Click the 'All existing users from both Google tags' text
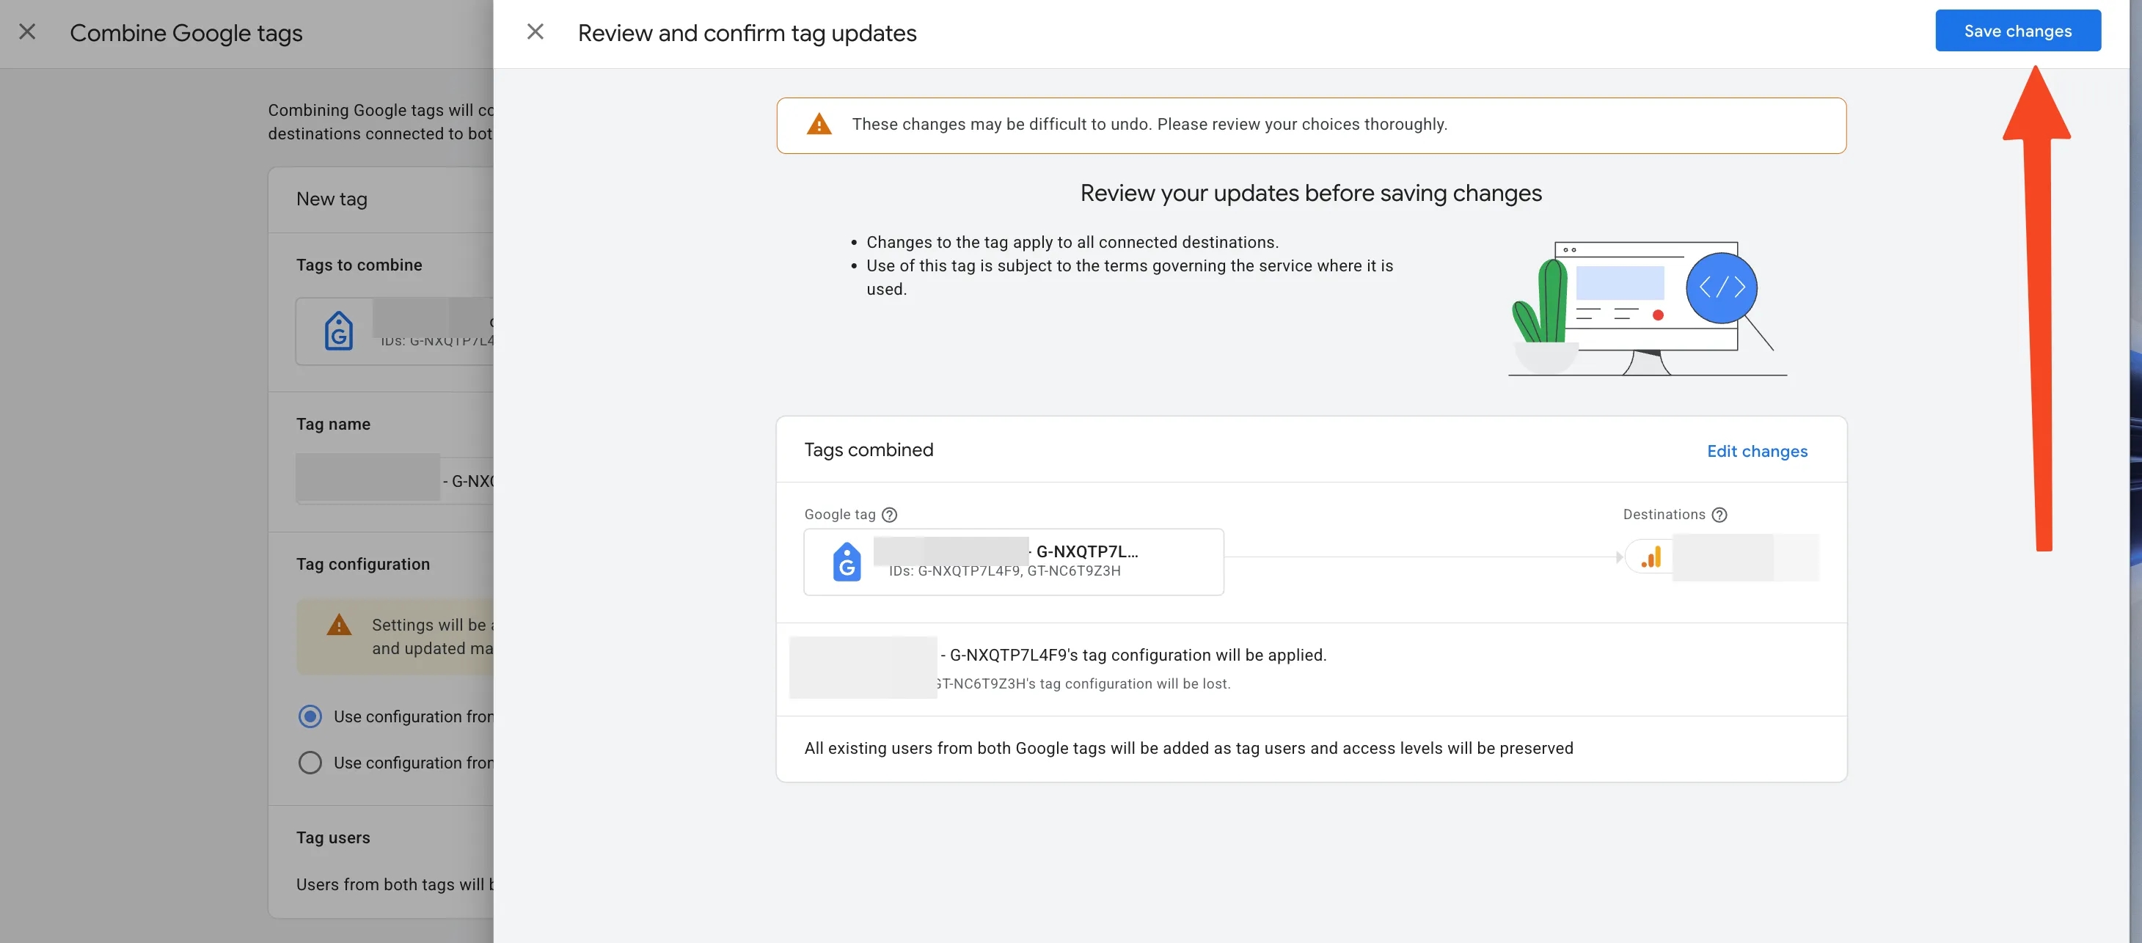 coord(1188,749)
